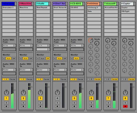Mute track 2 with its activator
The height and width of the screenshot is (113, 137).
click(23, 98)
